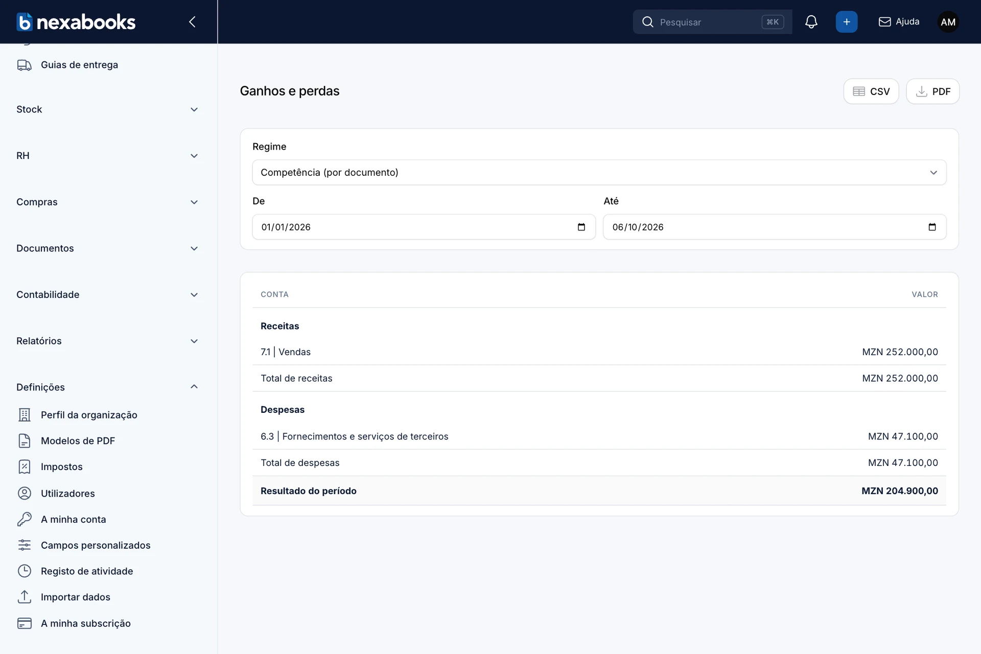Go to Registo de atividade
Screen dimensions: 981x654
pos(87,571)
